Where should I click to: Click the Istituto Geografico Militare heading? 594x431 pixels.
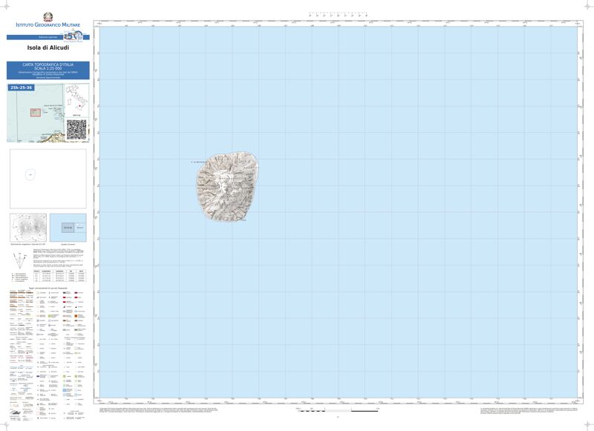(x=48, y=26)
